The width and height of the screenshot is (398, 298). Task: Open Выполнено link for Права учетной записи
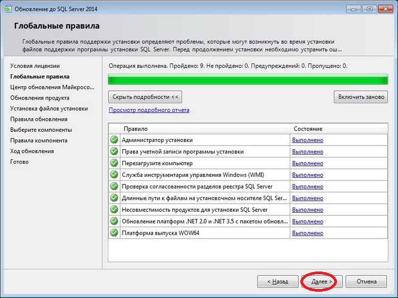coord(308,152)
